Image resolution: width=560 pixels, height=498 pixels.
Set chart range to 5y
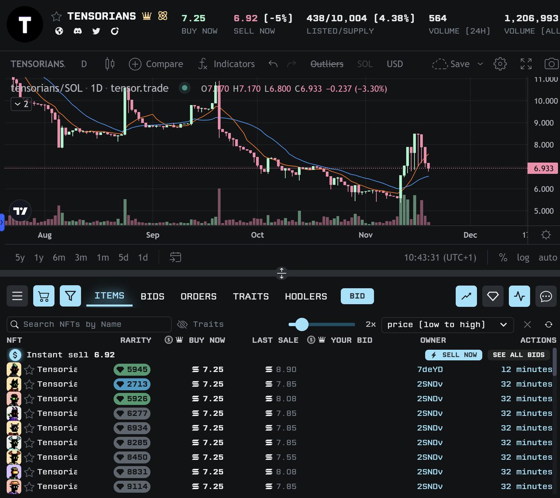pos(20,257)
